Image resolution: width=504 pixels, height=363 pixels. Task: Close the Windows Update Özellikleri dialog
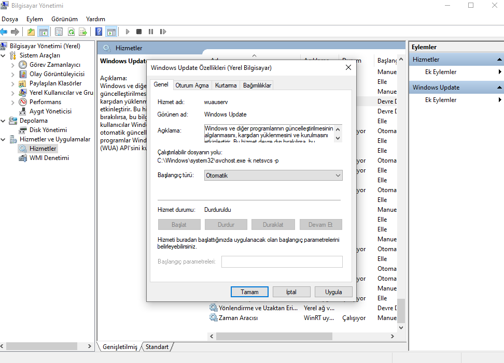coord(348,67)
